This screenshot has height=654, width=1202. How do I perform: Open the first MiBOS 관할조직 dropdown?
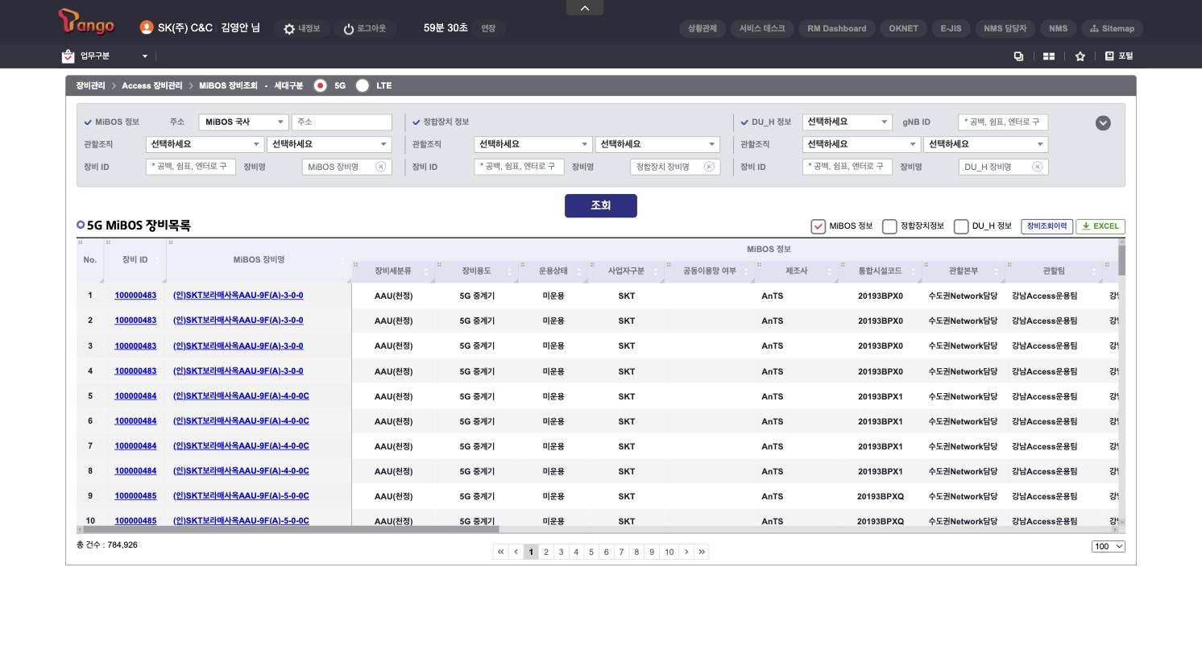tap(205, 144)
